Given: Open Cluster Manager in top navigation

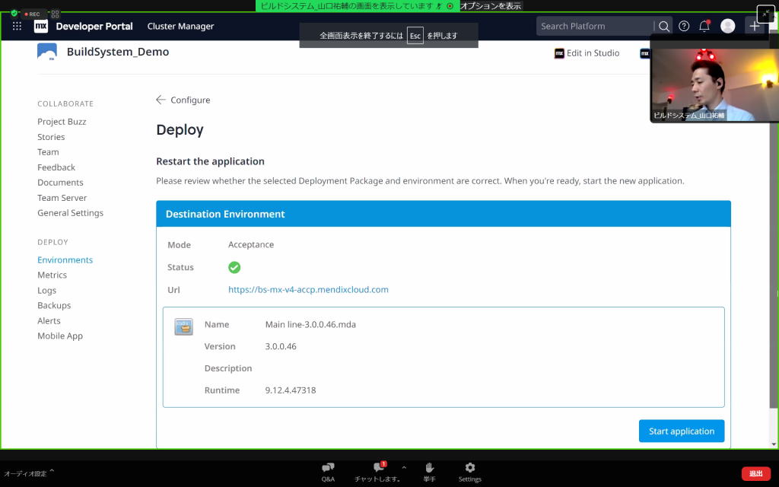Looking at the screenshot, I should pos(180,26).
